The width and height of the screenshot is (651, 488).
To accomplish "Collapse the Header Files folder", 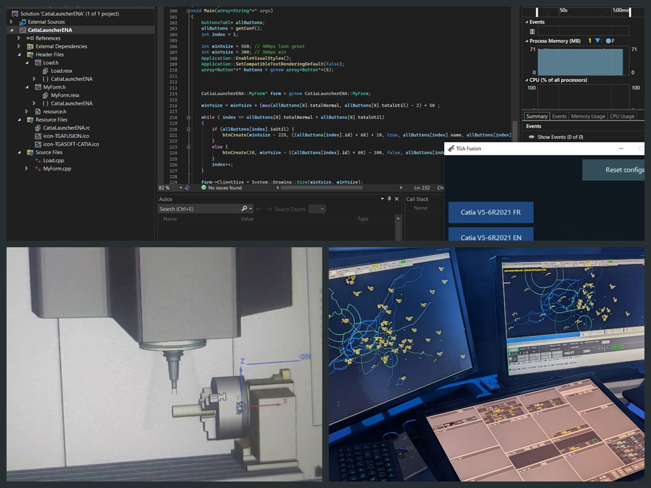I will coord(19,55).
